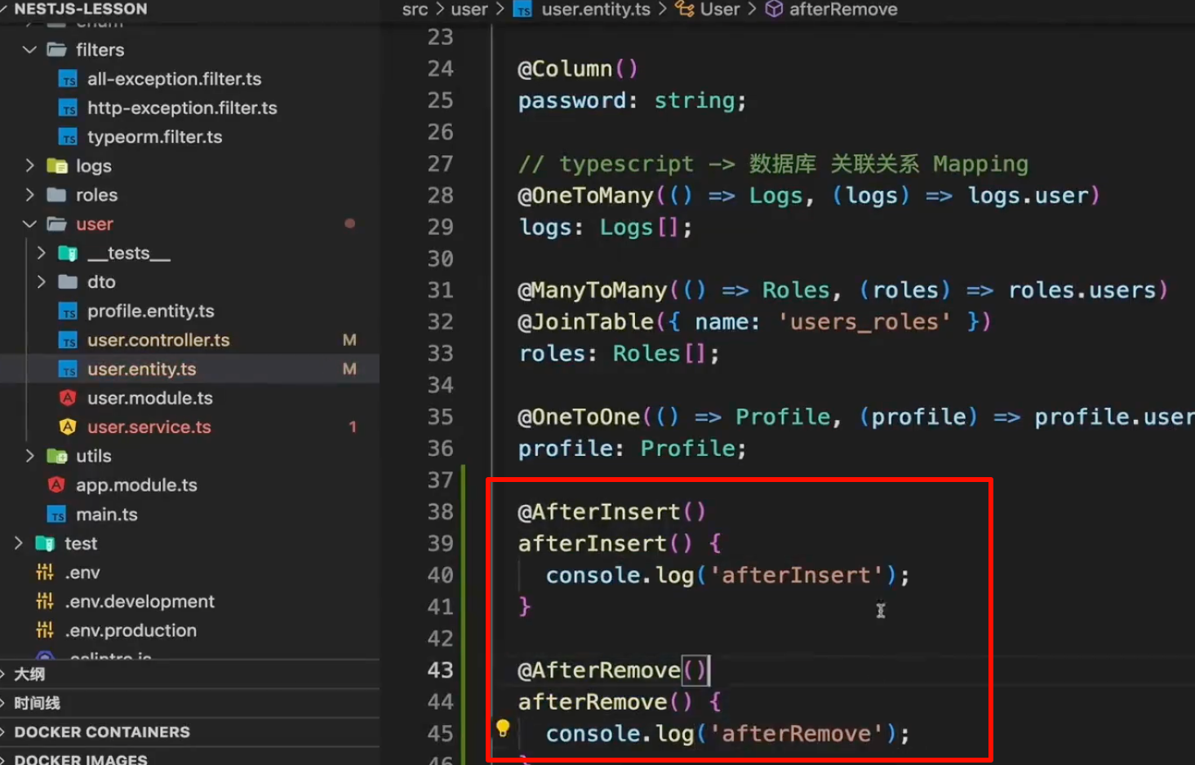Click afterRemove in the breadcrumb
The image size is (1195, 765).
click(843, 10)
